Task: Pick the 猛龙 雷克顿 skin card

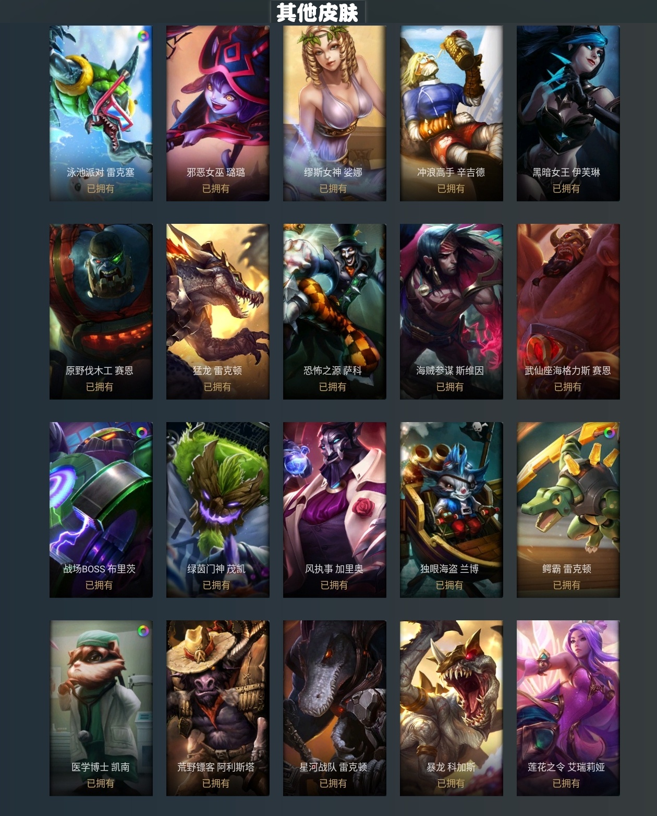Action: [218, 312]
